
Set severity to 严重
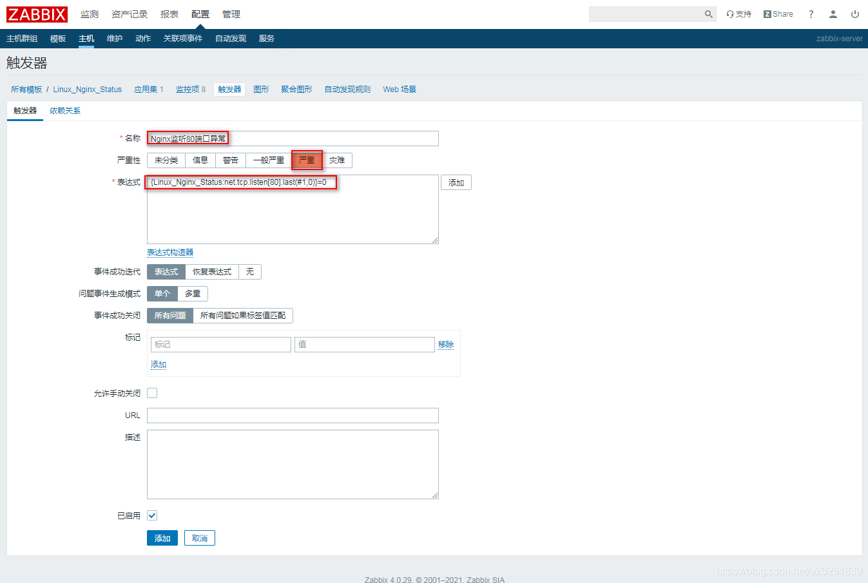pyautogui.click(x=307, y=160)
